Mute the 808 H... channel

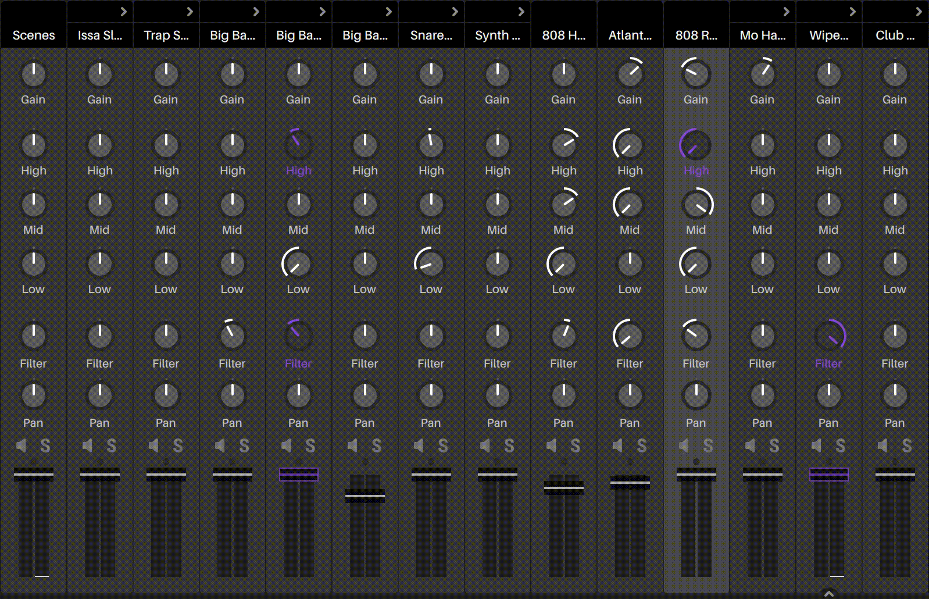[552, 446]
